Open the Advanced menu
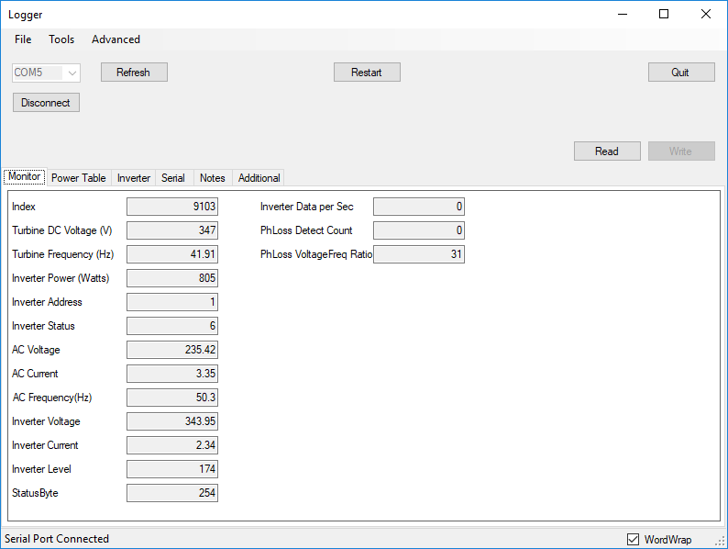 [x=116, y=39]
